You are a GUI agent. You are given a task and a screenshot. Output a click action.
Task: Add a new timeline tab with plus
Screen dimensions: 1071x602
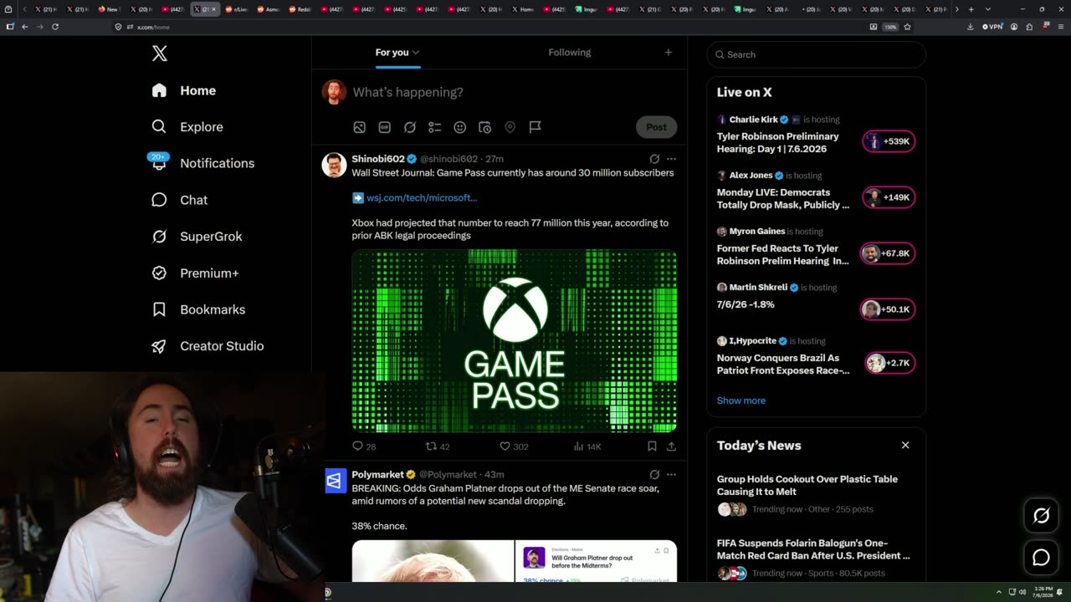coord(668,52)
